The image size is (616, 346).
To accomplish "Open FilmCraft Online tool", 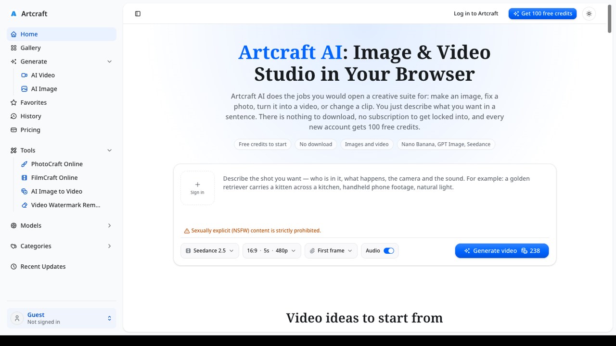I will click(66, 178).
